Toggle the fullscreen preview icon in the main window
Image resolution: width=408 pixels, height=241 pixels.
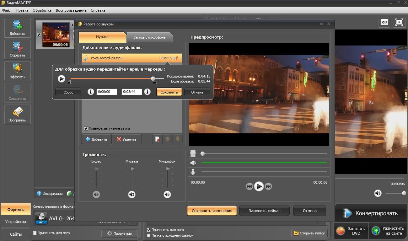tap(399, 22)
